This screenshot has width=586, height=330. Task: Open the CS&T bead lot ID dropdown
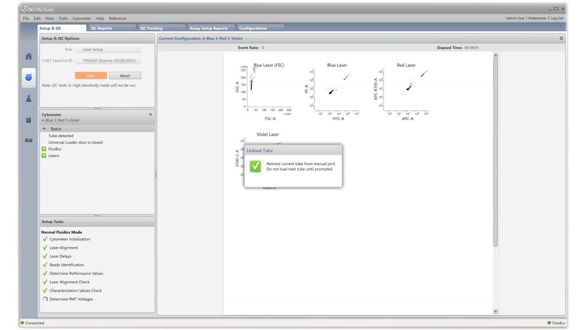tap(108, 60)
